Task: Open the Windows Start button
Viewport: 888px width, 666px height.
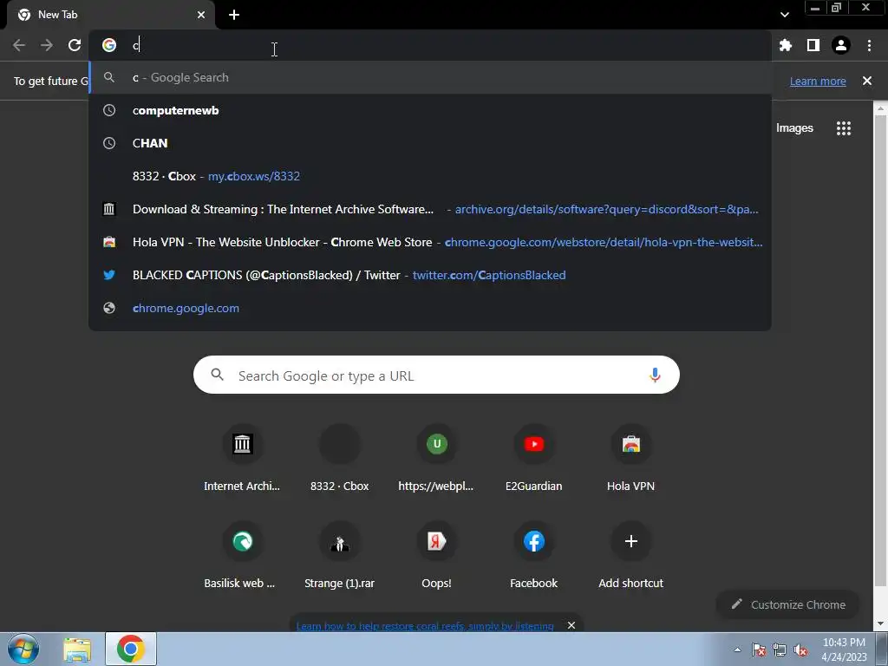Action: 23,649
